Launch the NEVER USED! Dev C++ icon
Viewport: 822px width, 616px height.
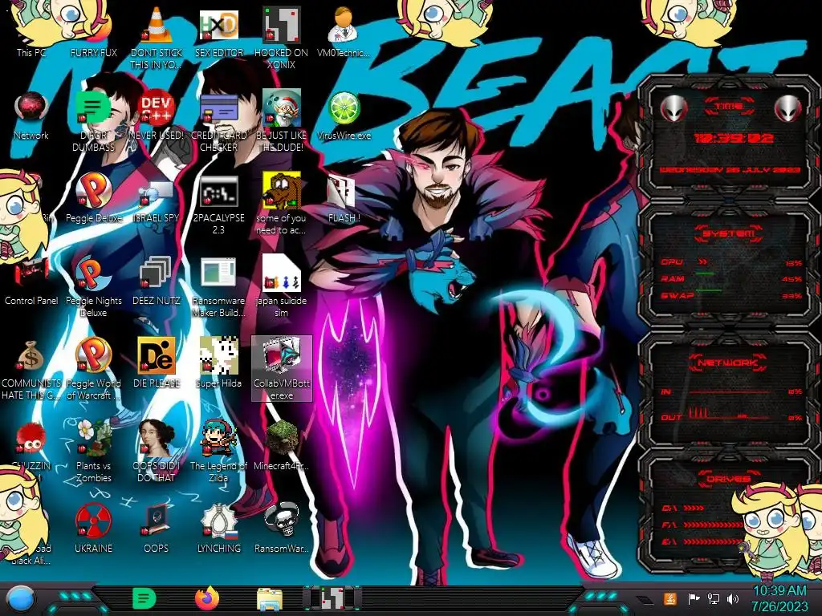tap(157, 115)
